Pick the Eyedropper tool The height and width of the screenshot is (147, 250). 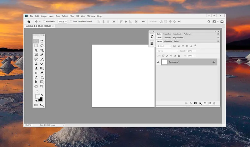pos(42,55)
